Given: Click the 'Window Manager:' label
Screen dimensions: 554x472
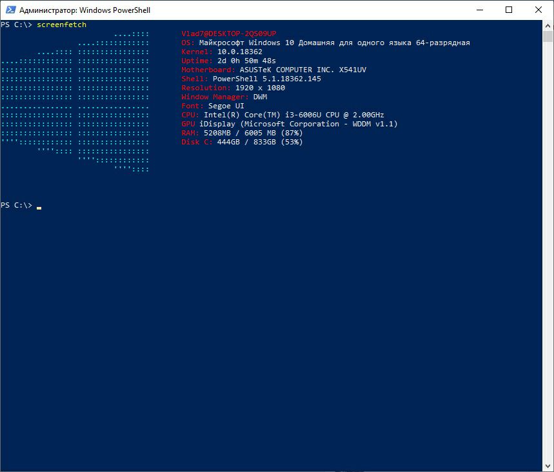Looking at the screenshot, I should pyautogui.click(x=215, y=97).
